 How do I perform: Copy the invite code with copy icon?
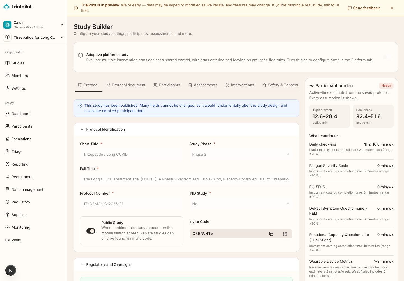(x=271, y=234)
